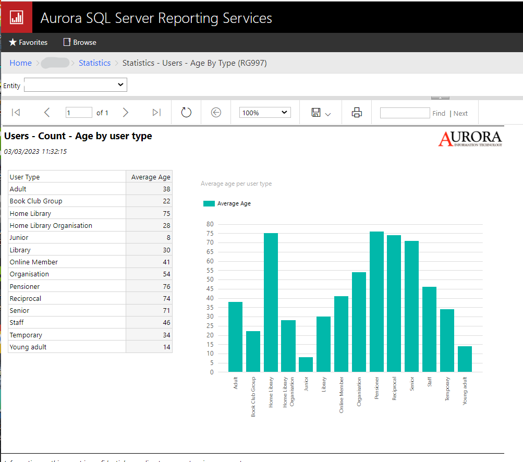Open the Entity dropdown

76,84
